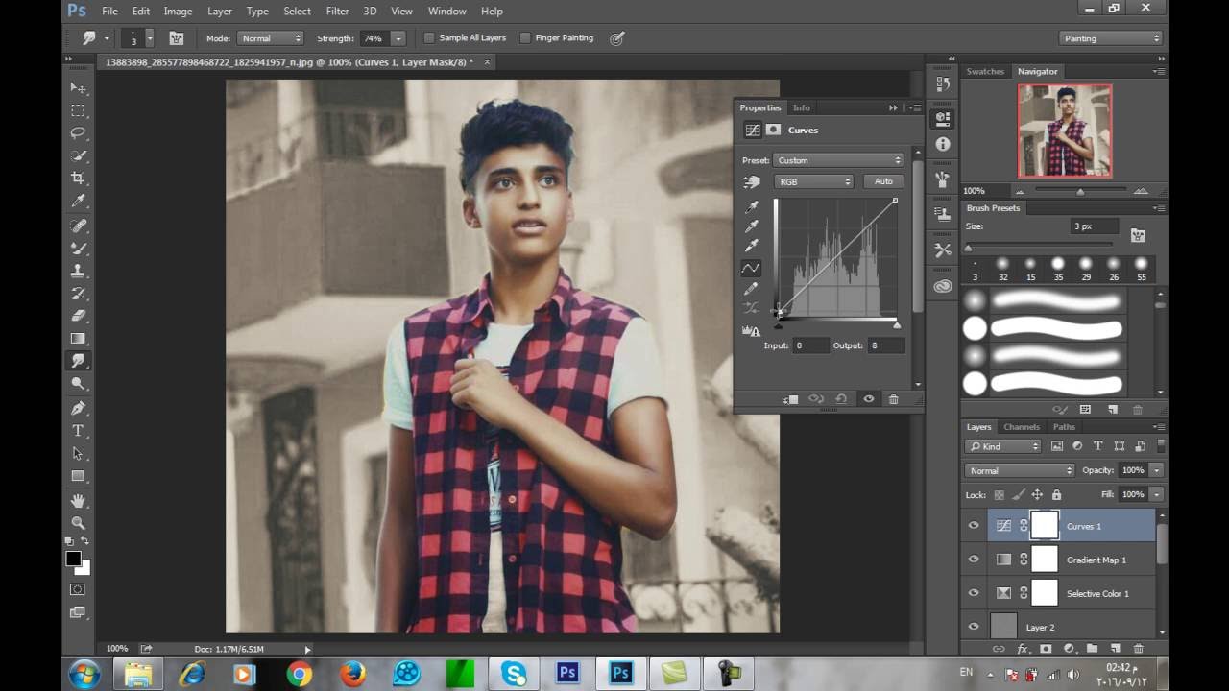The width and height of the screenshot is (1229, 691).
Task: Enable the Sample All Layers checkbox
Action: [x=429, y=38]
